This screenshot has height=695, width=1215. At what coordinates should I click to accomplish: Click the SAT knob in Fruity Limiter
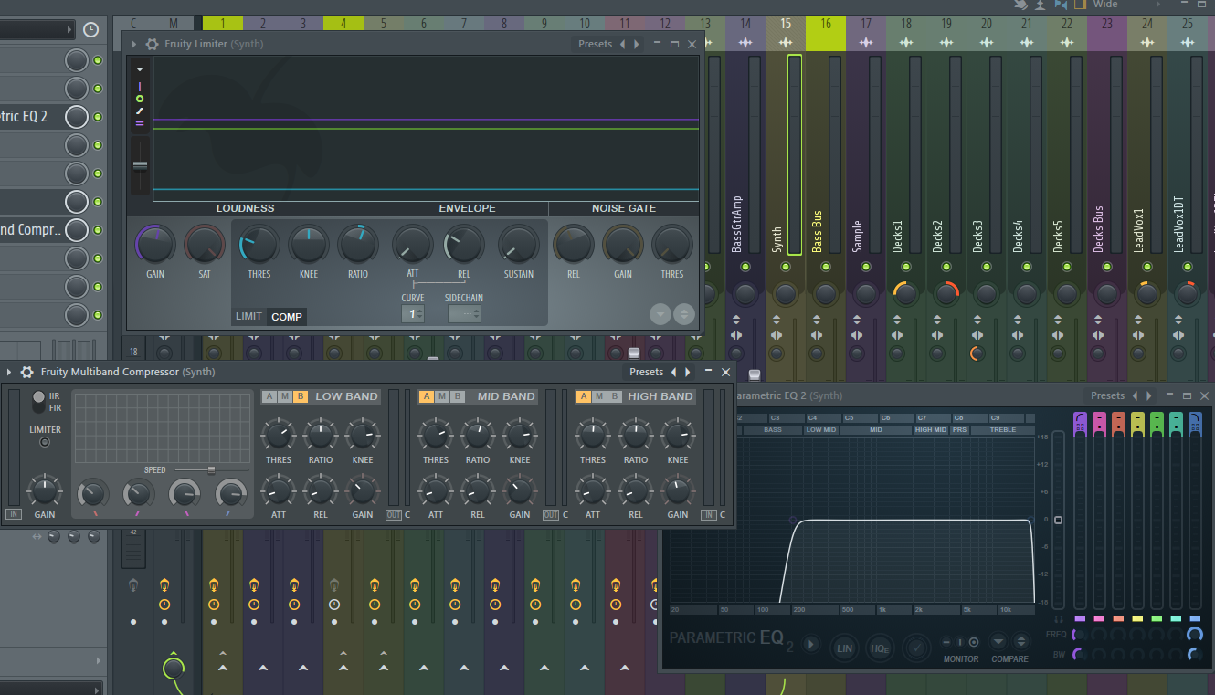coord(205,245)
